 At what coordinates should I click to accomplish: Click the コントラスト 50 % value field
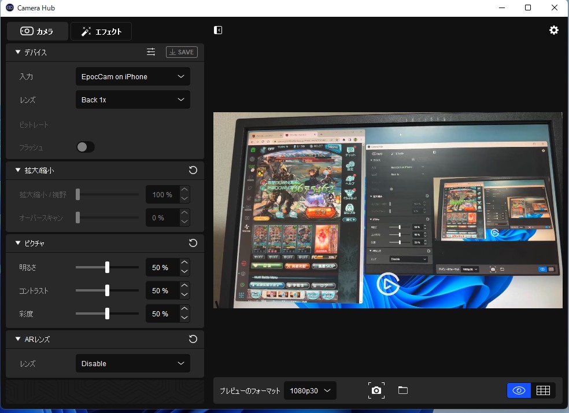coord(161,290)
